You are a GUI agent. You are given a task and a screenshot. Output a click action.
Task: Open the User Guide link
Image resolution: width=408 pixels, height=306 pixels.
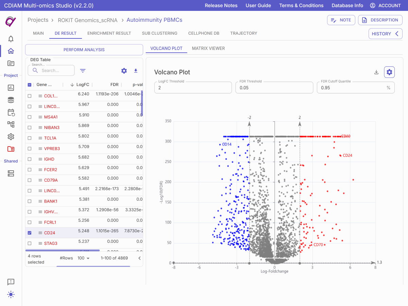258,5
